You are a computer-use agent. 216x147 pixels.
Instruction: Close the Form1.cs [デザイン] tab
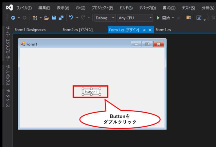(x=150, y=30)
